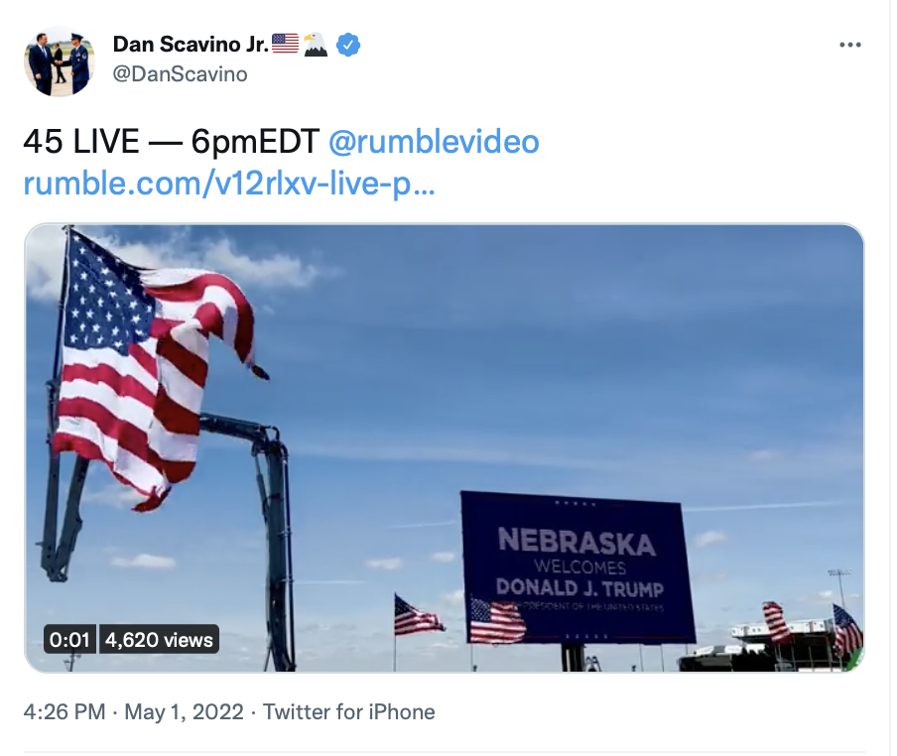Play the embedded Nebraska rally video
Viewport: 897px width, 756px height.
coord(444,447)
